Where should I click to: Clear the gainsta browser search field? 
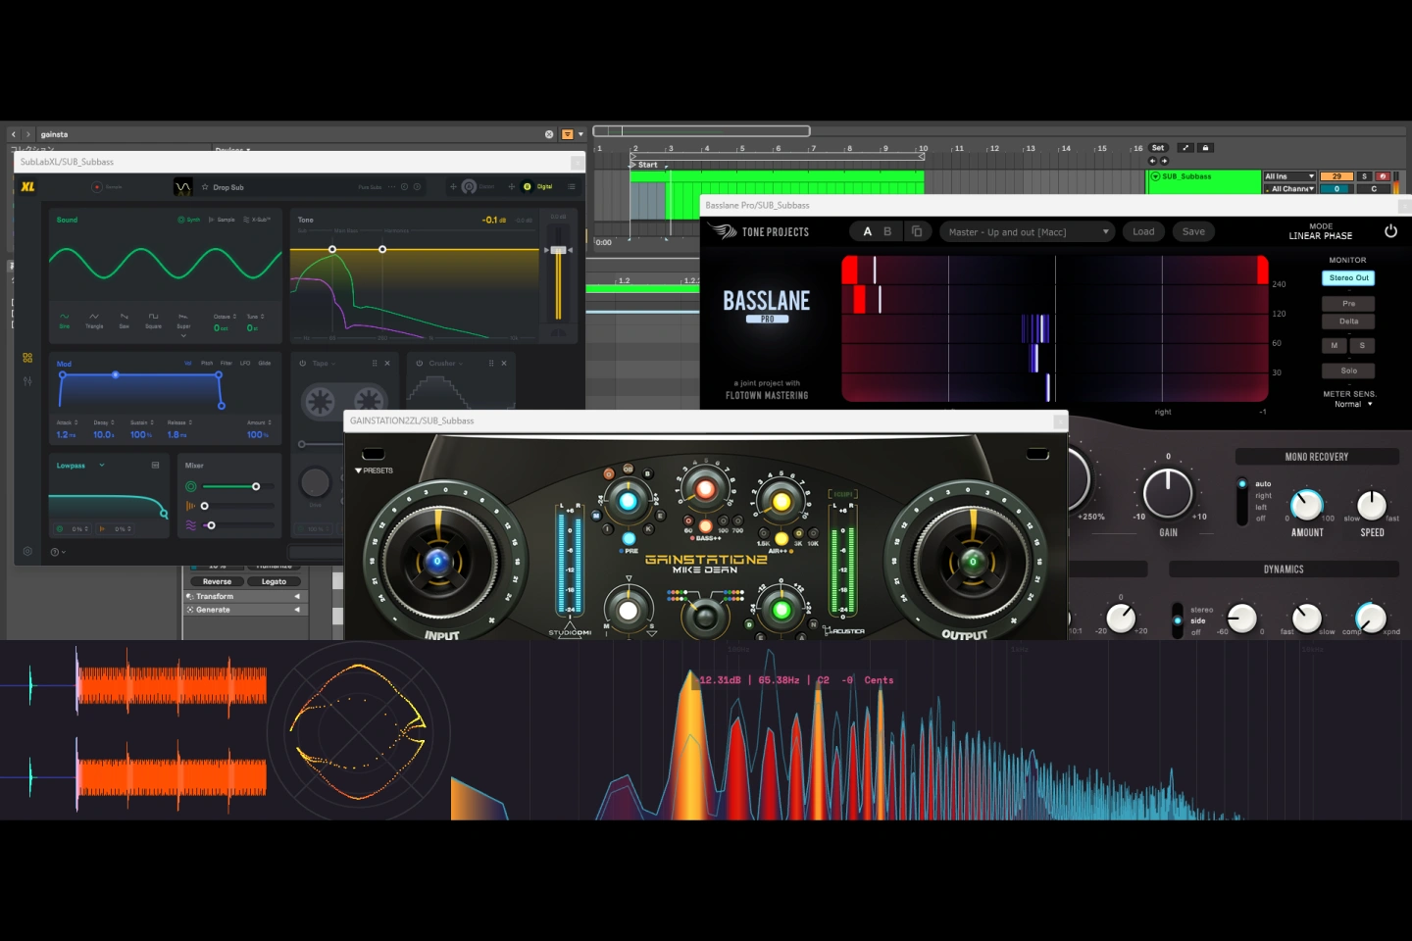pyautogui.click(x=549, y=134)
